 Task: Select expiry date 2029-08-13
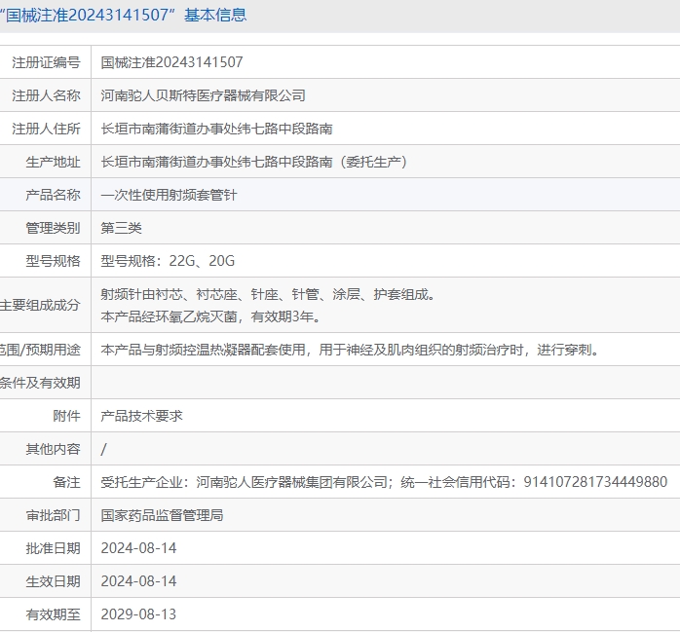click(x=138, y=614)
